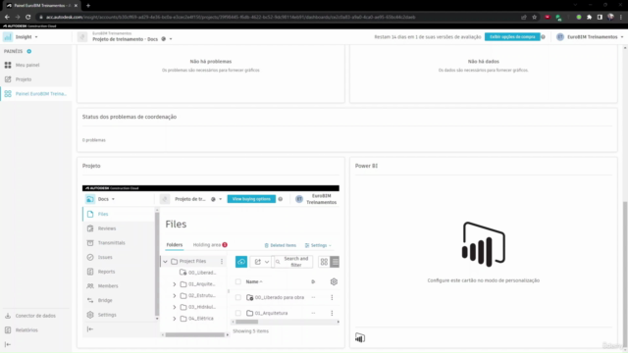
Task: Check the 01_Arquitetura row checkbox
Action: [237, 313]
